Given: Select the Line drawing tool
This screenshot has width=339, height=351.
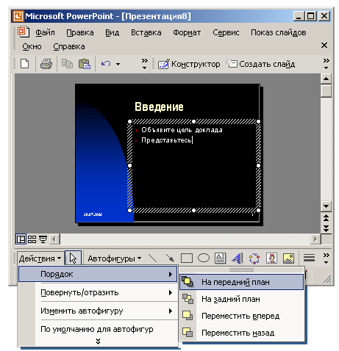Looking at the screenshot, I should [x=153, y=258].
